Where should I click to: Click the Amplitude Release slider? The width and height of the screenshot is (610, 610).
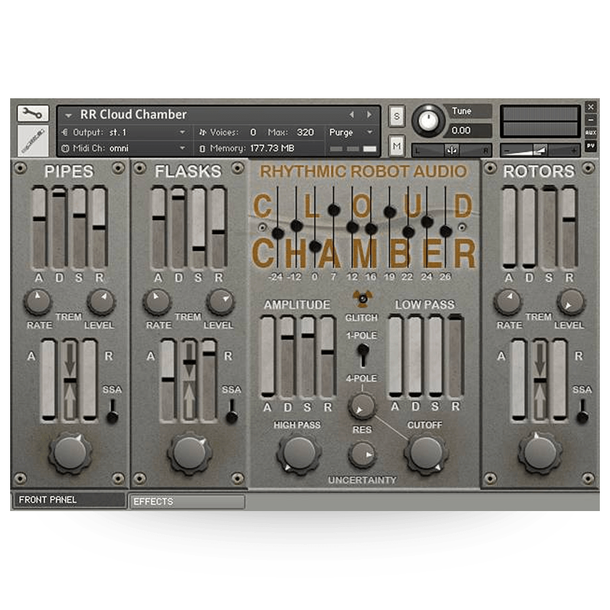point(327,357)
